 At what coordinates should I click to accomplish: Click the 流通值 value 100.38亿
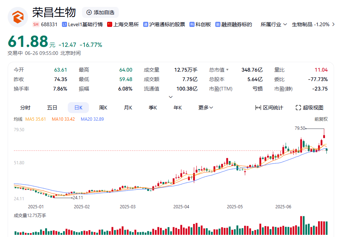coord(187,89)
